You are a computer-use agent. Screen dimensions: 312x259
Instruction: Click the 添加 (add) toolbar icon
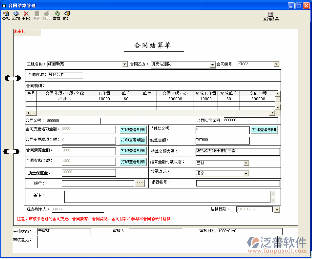click(x=16, y=15)
